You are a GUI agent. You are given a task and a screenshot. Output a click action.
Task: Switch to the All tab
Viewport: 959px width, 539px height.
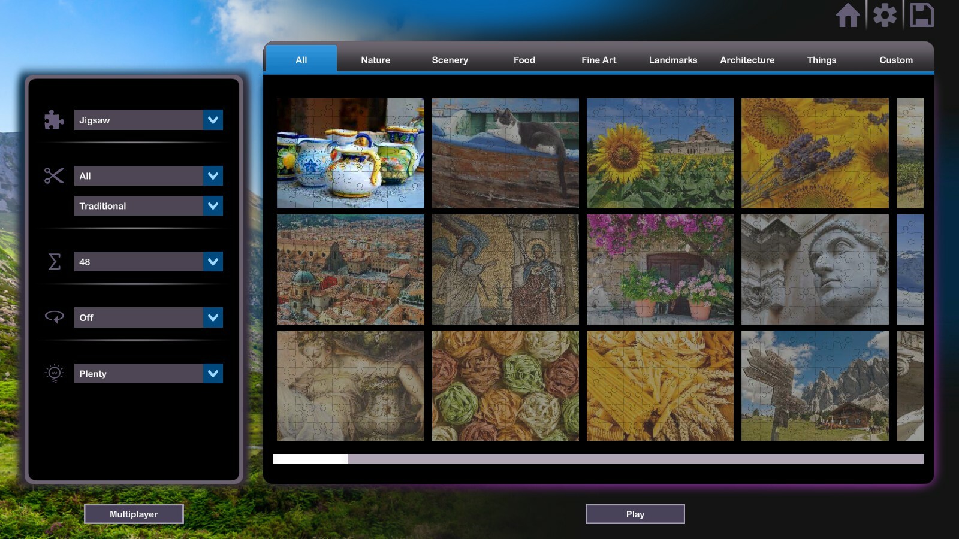301,60
